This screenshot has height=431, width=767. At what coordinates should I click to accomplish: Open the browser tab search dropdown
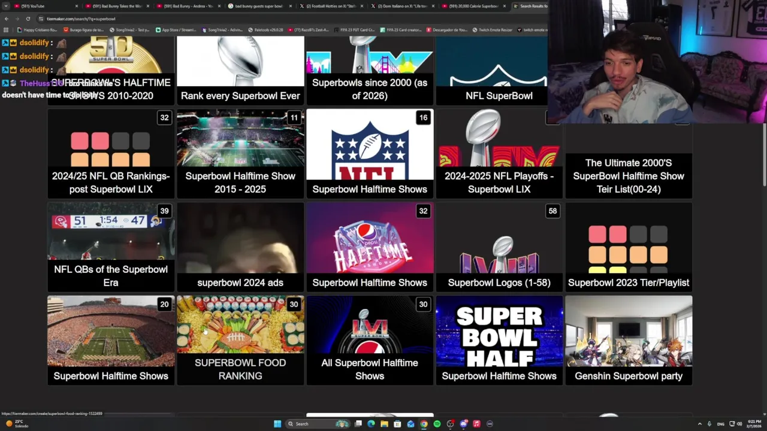point(6,6)
